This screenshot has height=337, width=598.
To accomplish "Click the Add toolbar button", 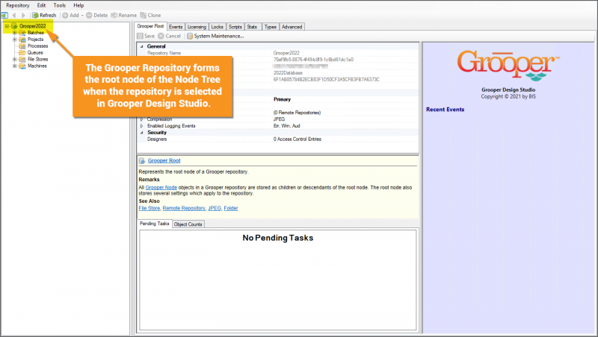I will click(70, 15).
